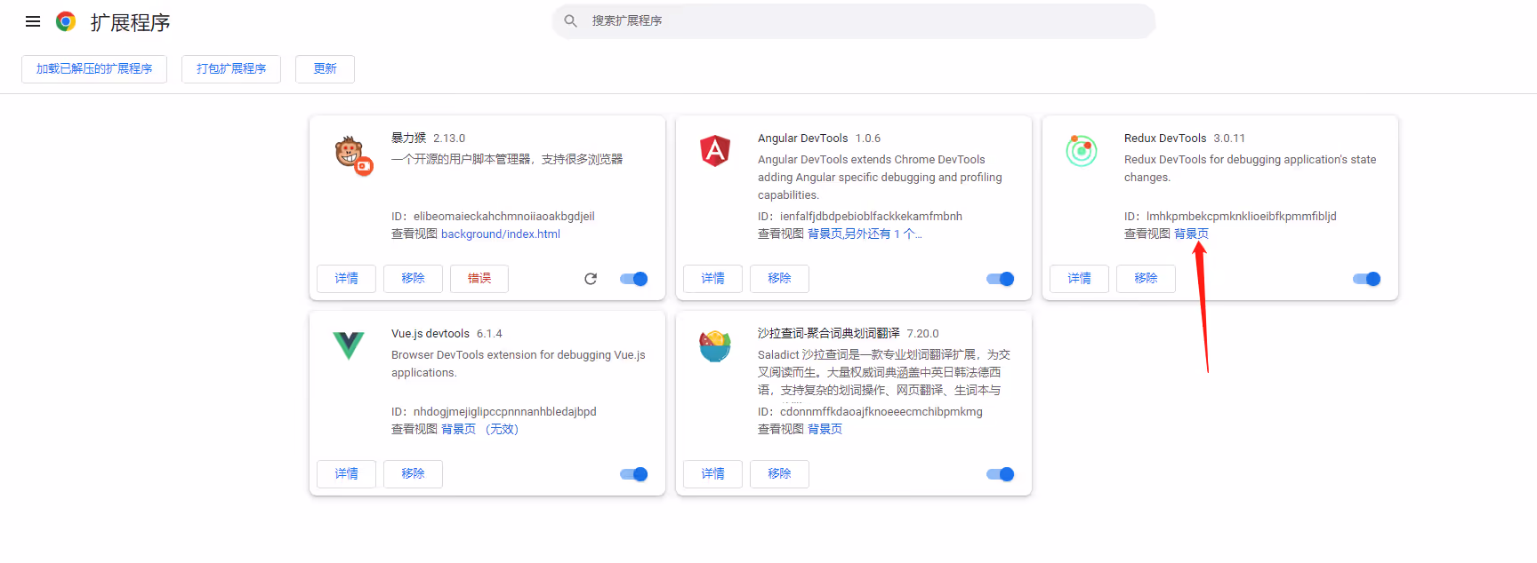Remove the 暴力猴 extension
The height and width of the screenshot is (563, 1537).
point(413,279)
